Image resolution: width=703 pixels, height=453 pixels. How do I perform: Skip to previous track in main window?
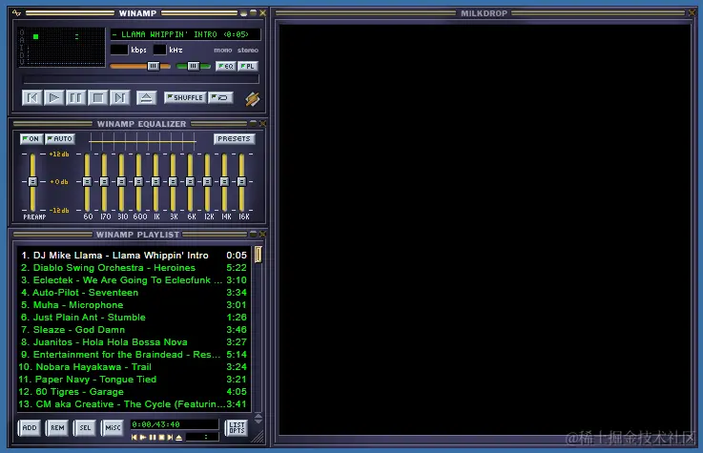[x=32, y=97]
